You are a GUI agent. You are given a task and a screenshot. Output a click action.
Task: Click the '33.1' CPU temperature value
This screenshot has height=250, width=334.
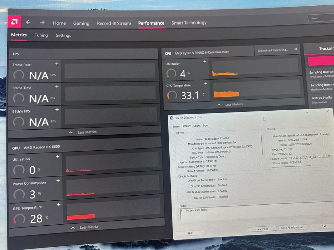coord(190,95)
